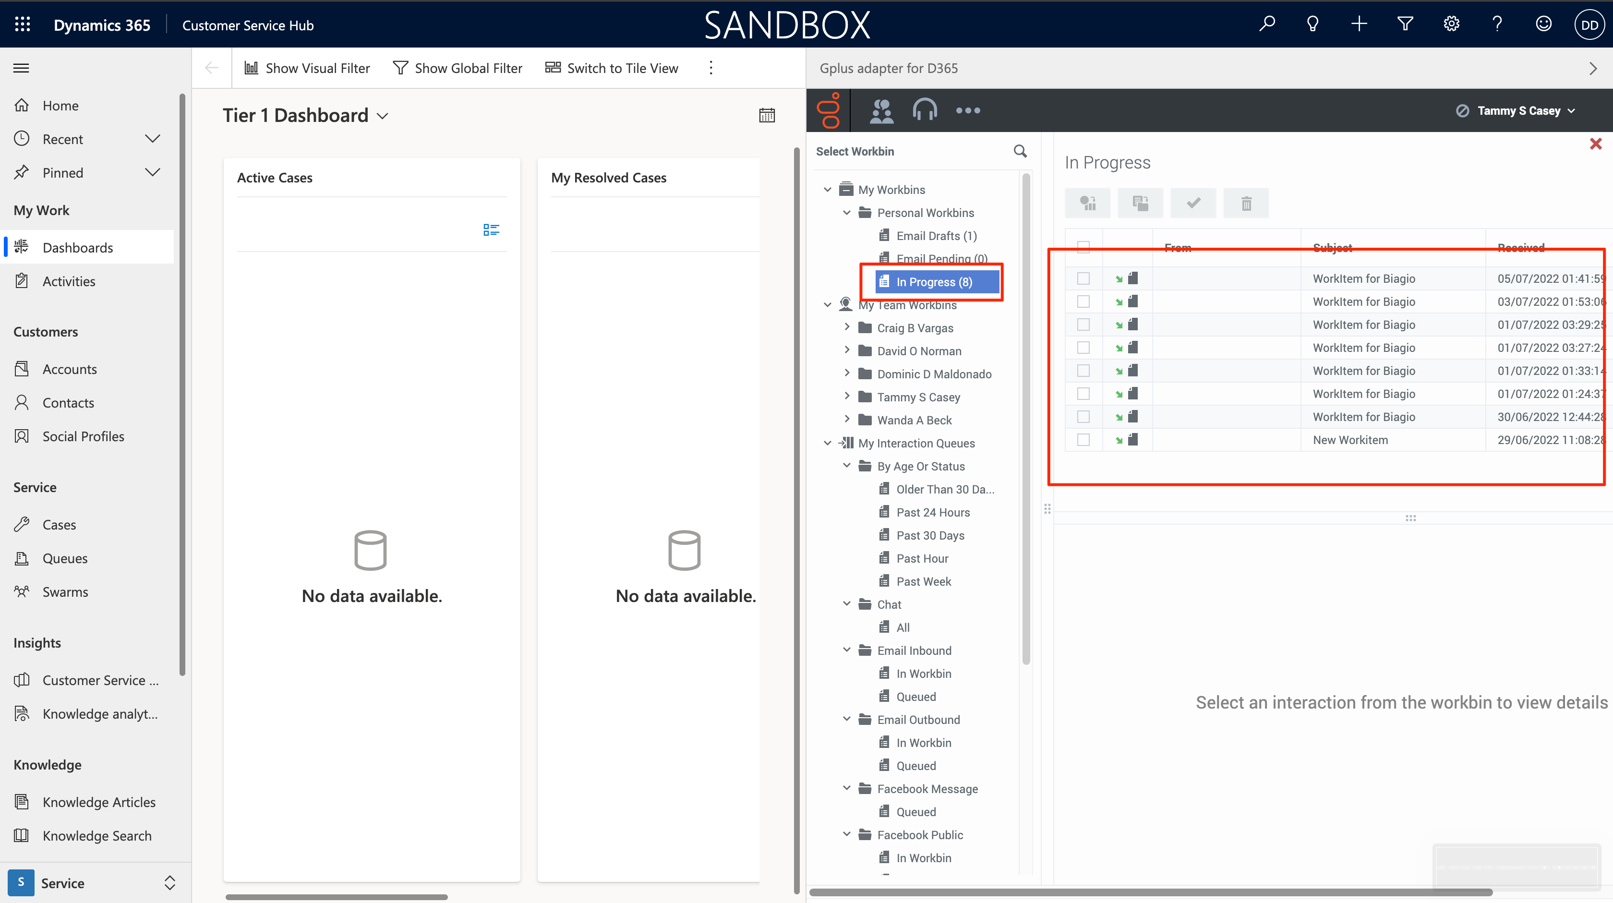
Task: Click the Active Cases list view icon
Action: coord(492,230)
